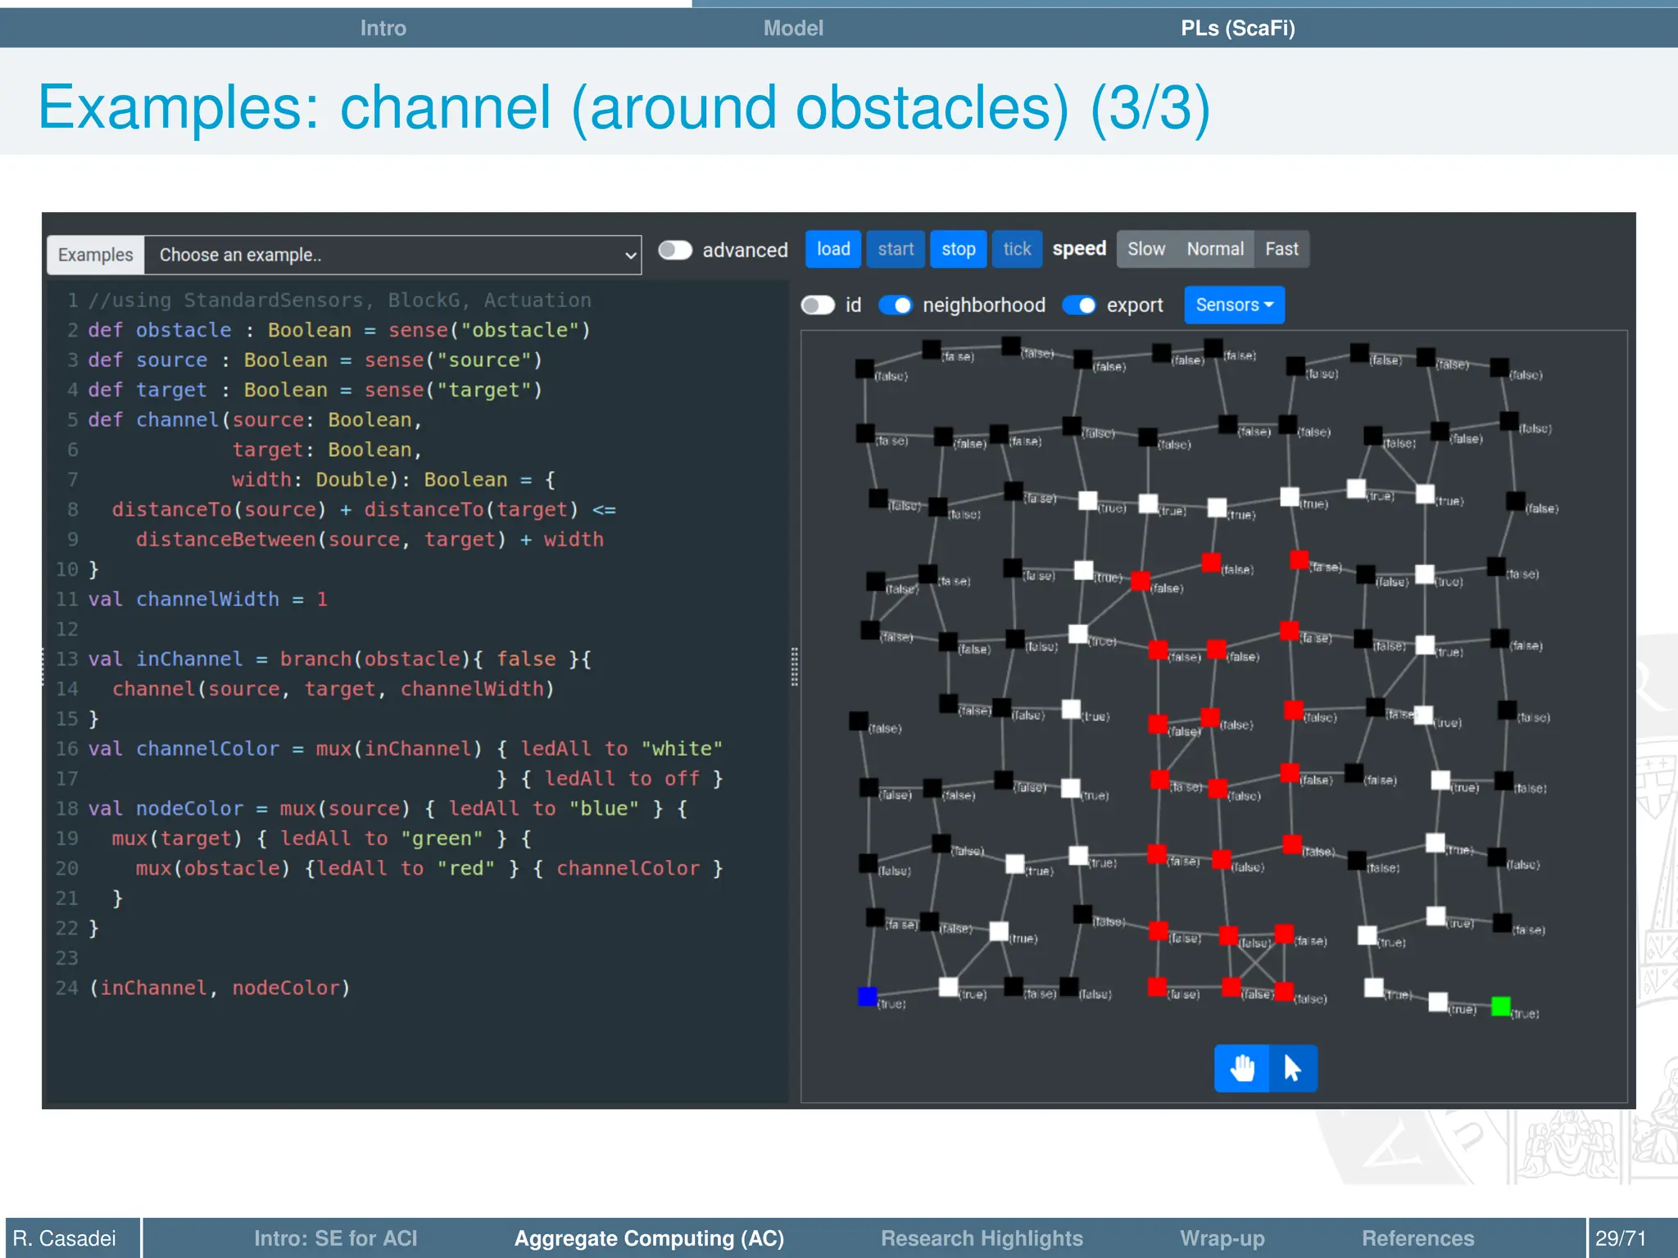
Task: Click code line 11 channelWidth value
Action: click(x=322, y=600)
